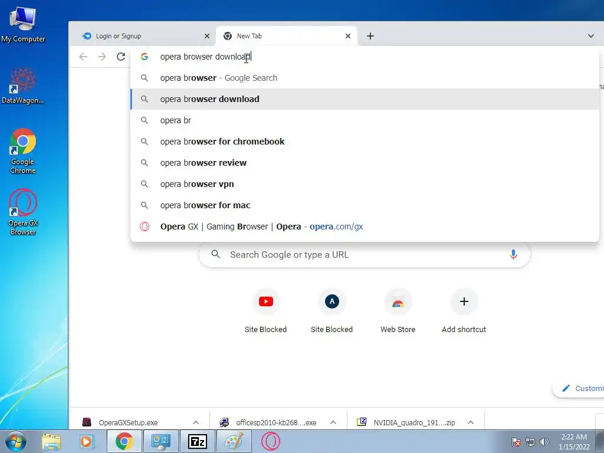Reload the current page
604x453 pixels.
pos(121,57)
